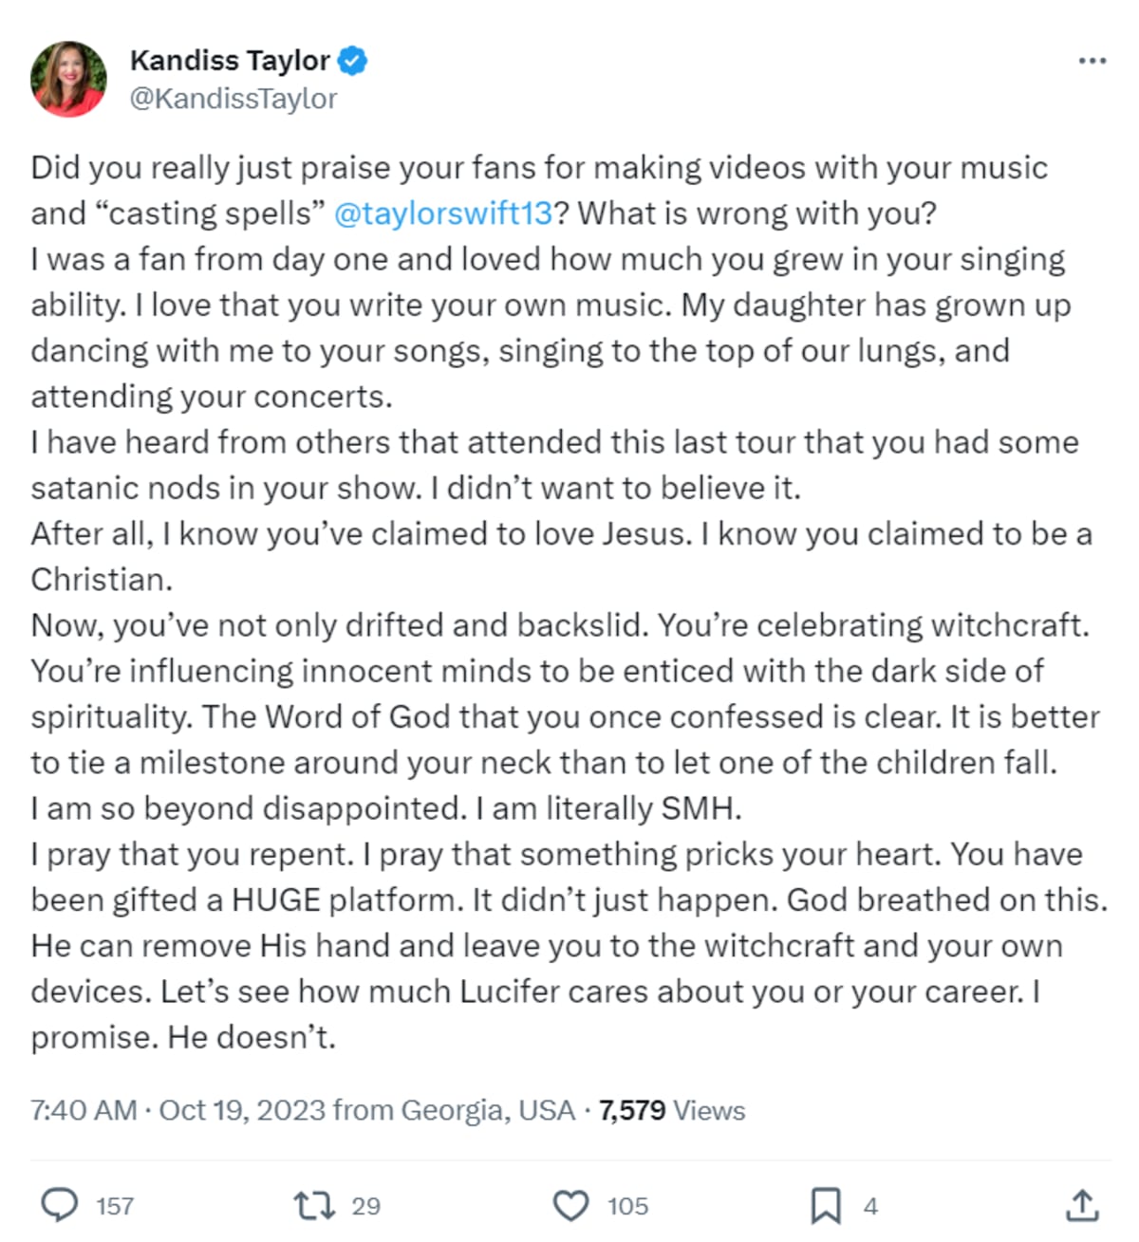Click the "from Georgia, USA" location text
This screenshot has height=1242, width=1139.
tap(454, 1110)
